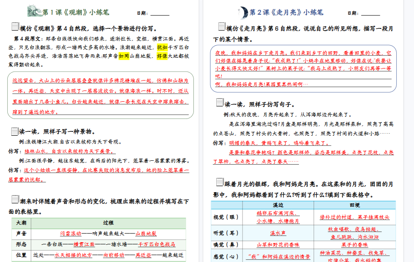
Task: Click the row label 位置 in the tide table
Action: point(21,255)
